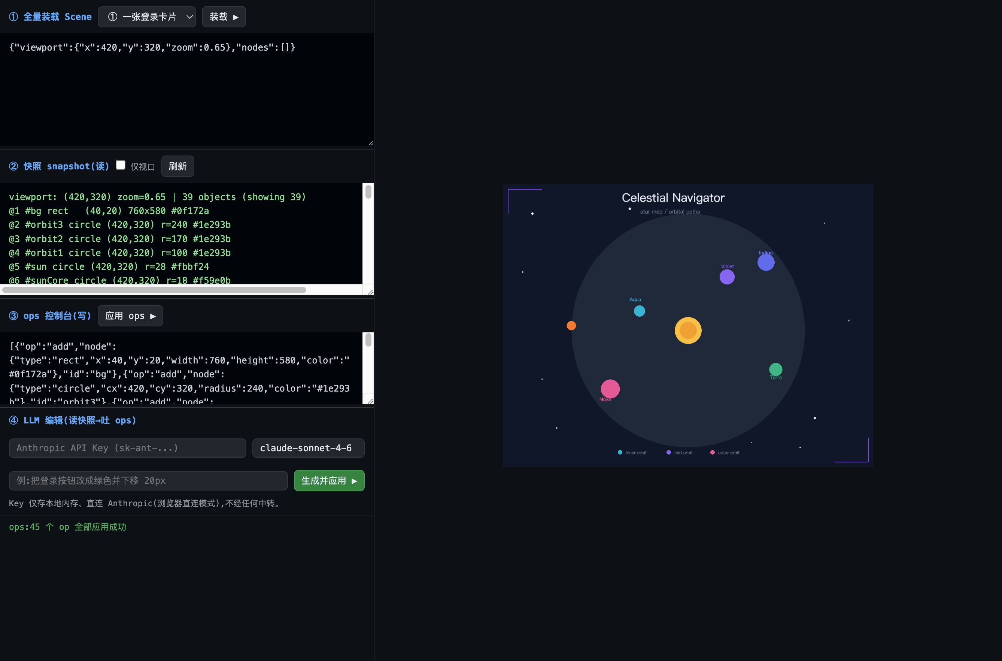This screenshot has height=661, width=1002.
Task: Click the Scene textarea resize handle
Action: coord(370,143)
